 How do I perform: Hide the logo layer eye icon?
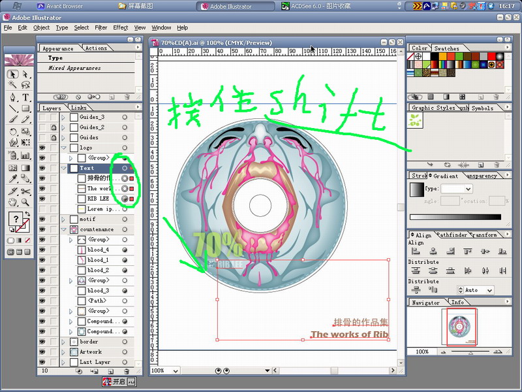coord(42,148)
